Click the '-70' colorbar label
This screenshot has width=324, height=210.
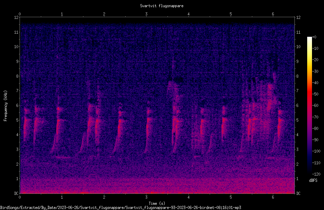(315, 117)
